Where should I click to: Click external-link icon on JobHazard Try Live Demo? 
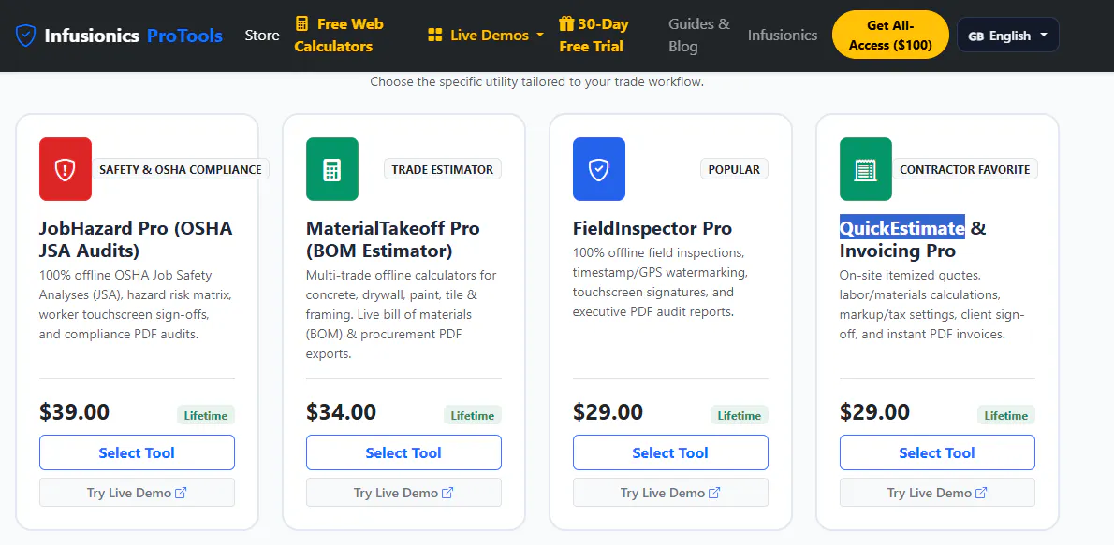181,493
